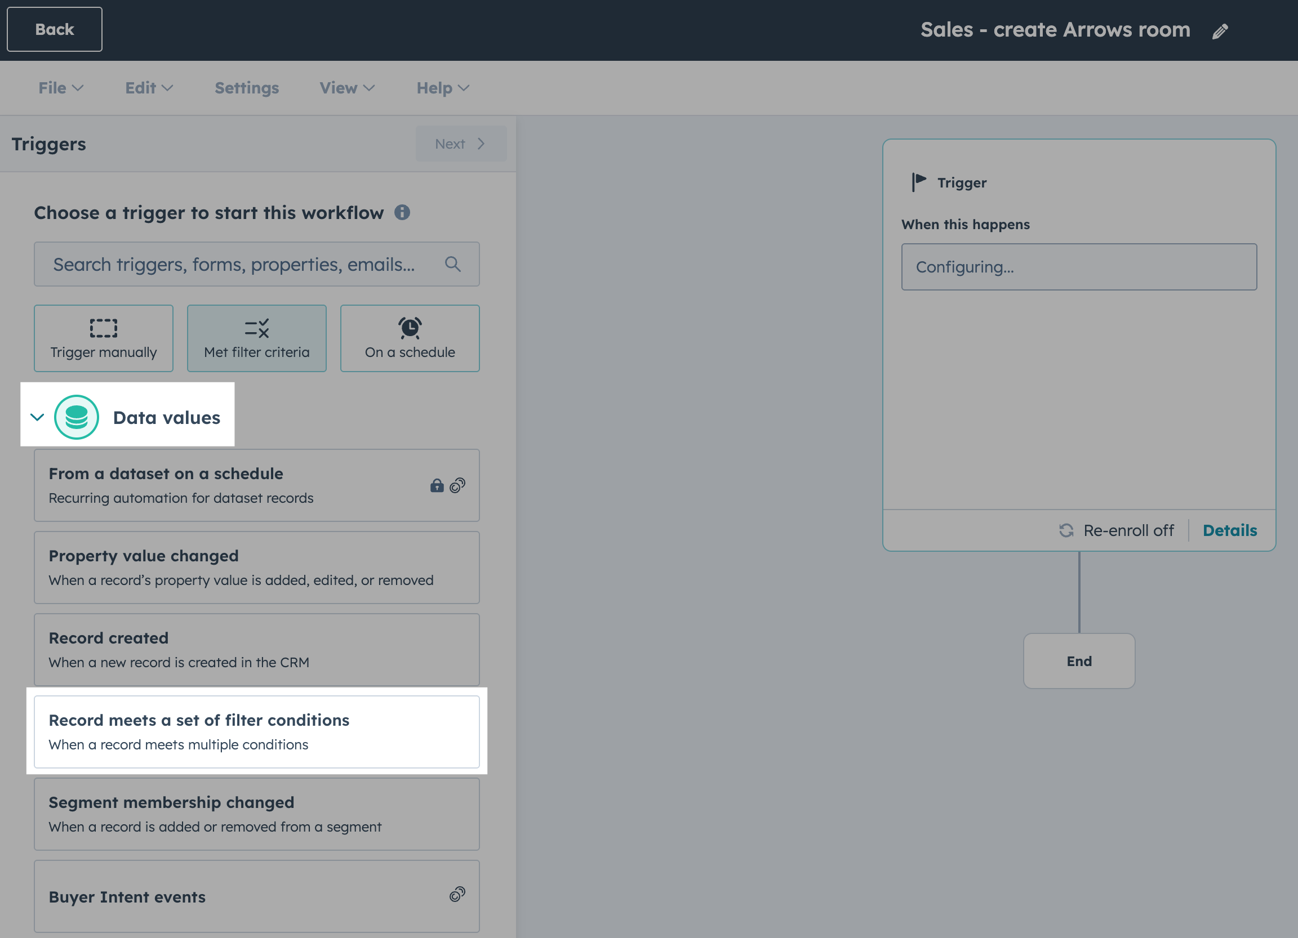Open the File dropdown menu
Viewport: 1298px width, 938px height.
(x=61, y=88)
